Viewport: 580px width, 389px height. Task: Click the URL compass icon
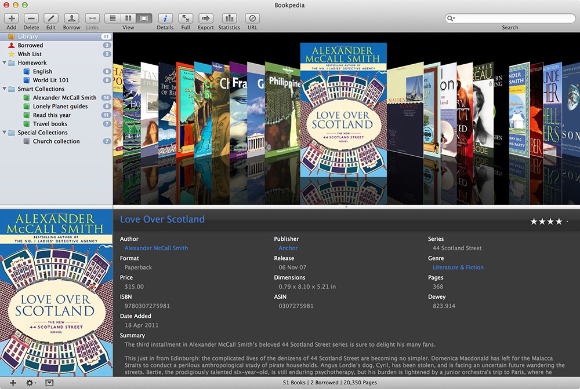point(252,18)
